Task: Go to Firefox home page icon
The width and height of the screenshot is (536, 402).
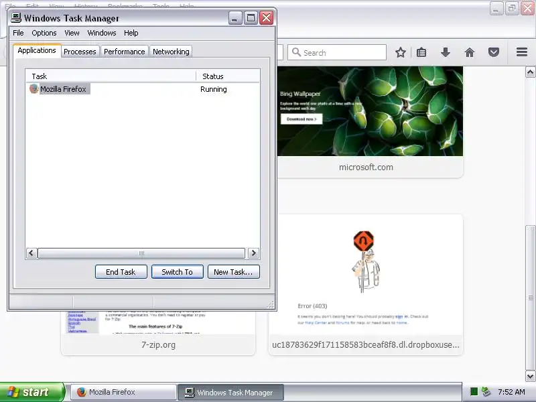Action: click(x=470, y=52)
